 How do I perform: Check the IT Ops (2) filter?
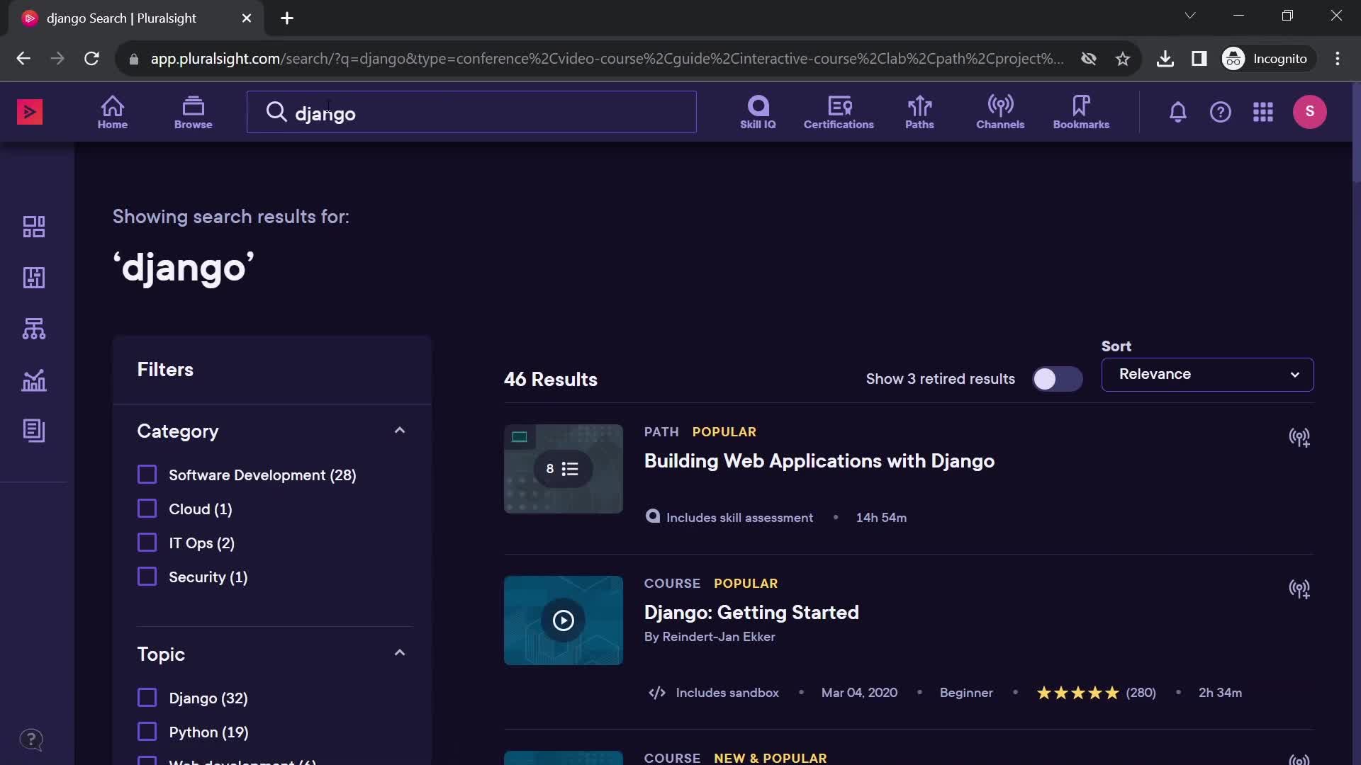coord(147,543)
